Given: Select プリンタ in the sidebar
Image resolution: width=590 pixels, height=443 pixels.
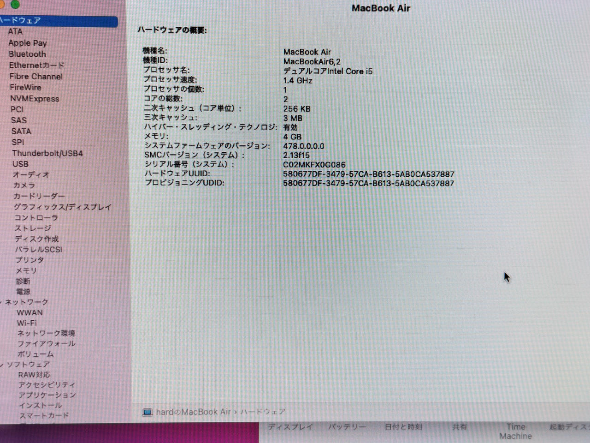Looking at the screenshot, I should coord(30,260).
